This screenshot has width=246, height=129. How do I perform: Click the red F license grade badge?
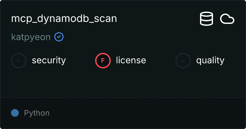click(103, 60)
